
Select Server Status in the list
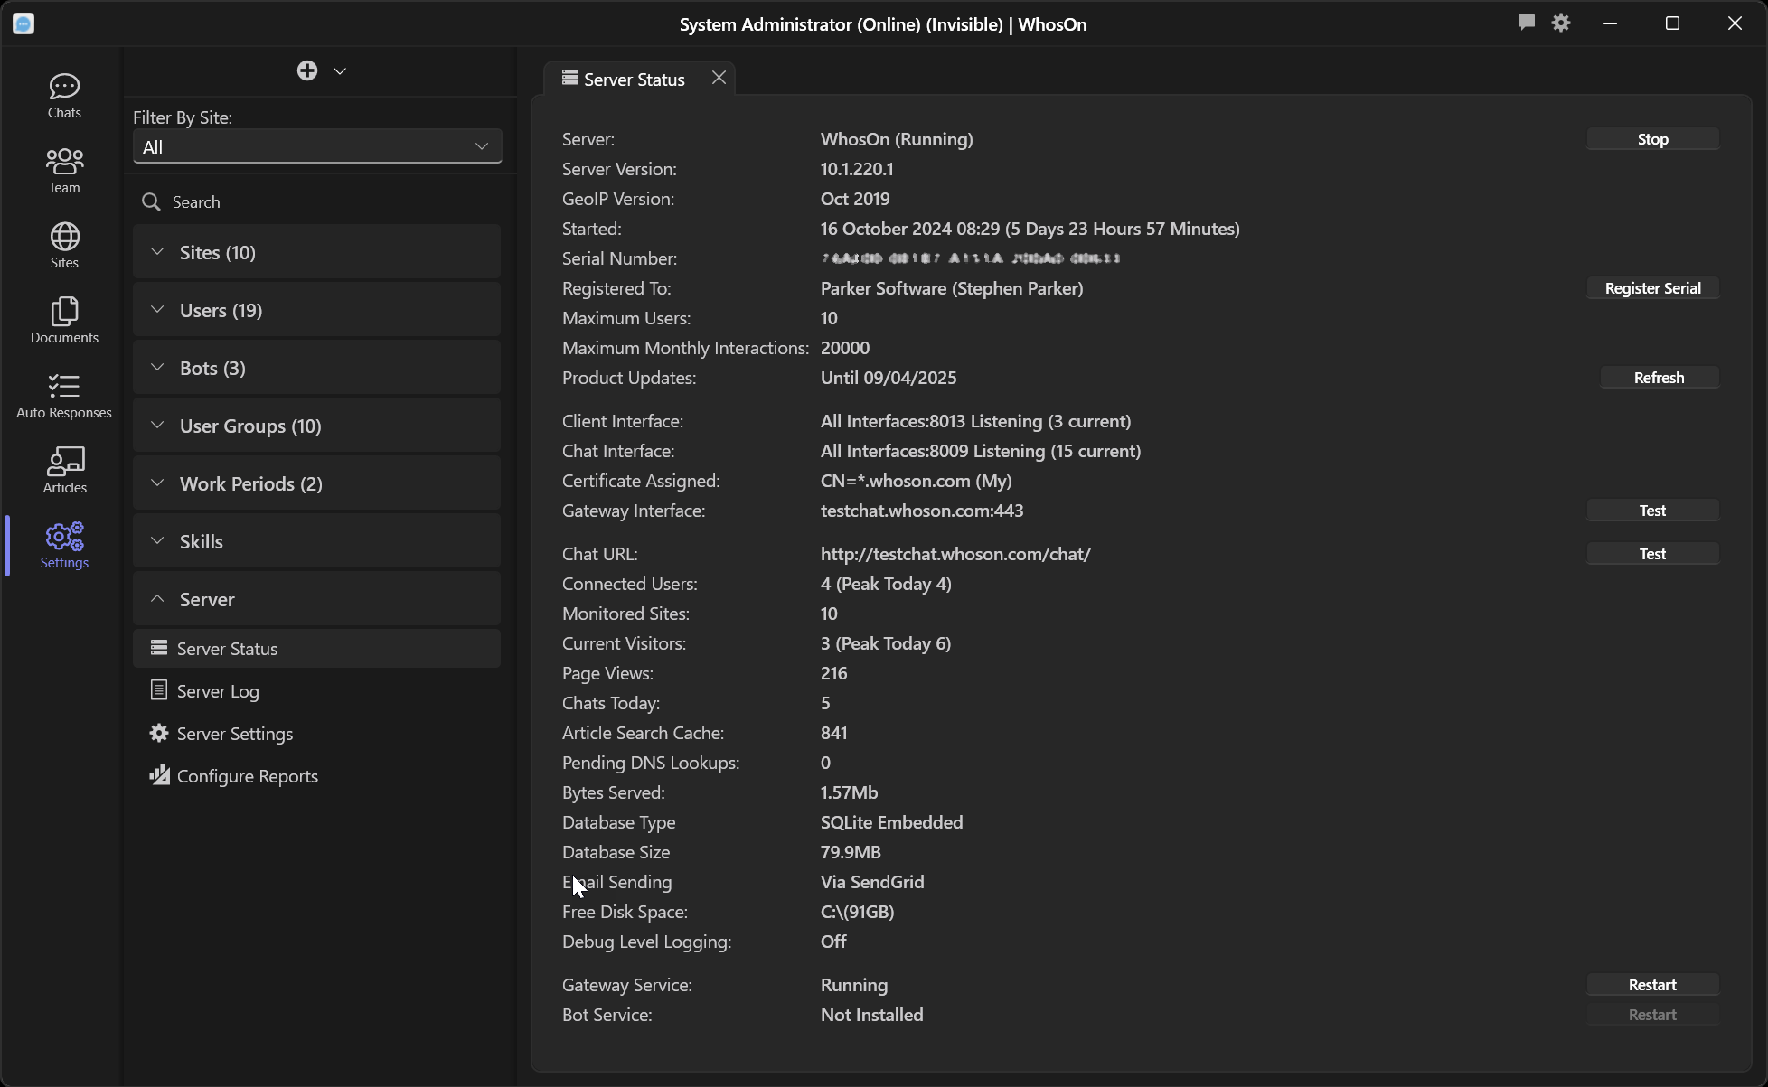click(x=317, y=649)
